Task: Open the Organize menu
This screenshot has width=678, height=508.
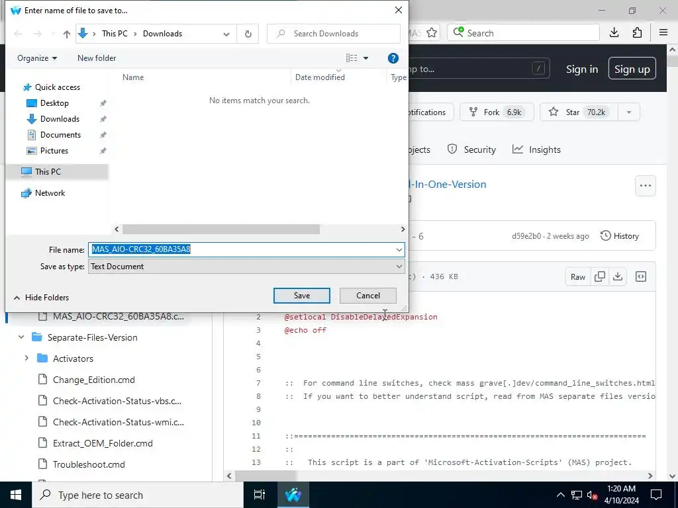Action: click(37, 58)
